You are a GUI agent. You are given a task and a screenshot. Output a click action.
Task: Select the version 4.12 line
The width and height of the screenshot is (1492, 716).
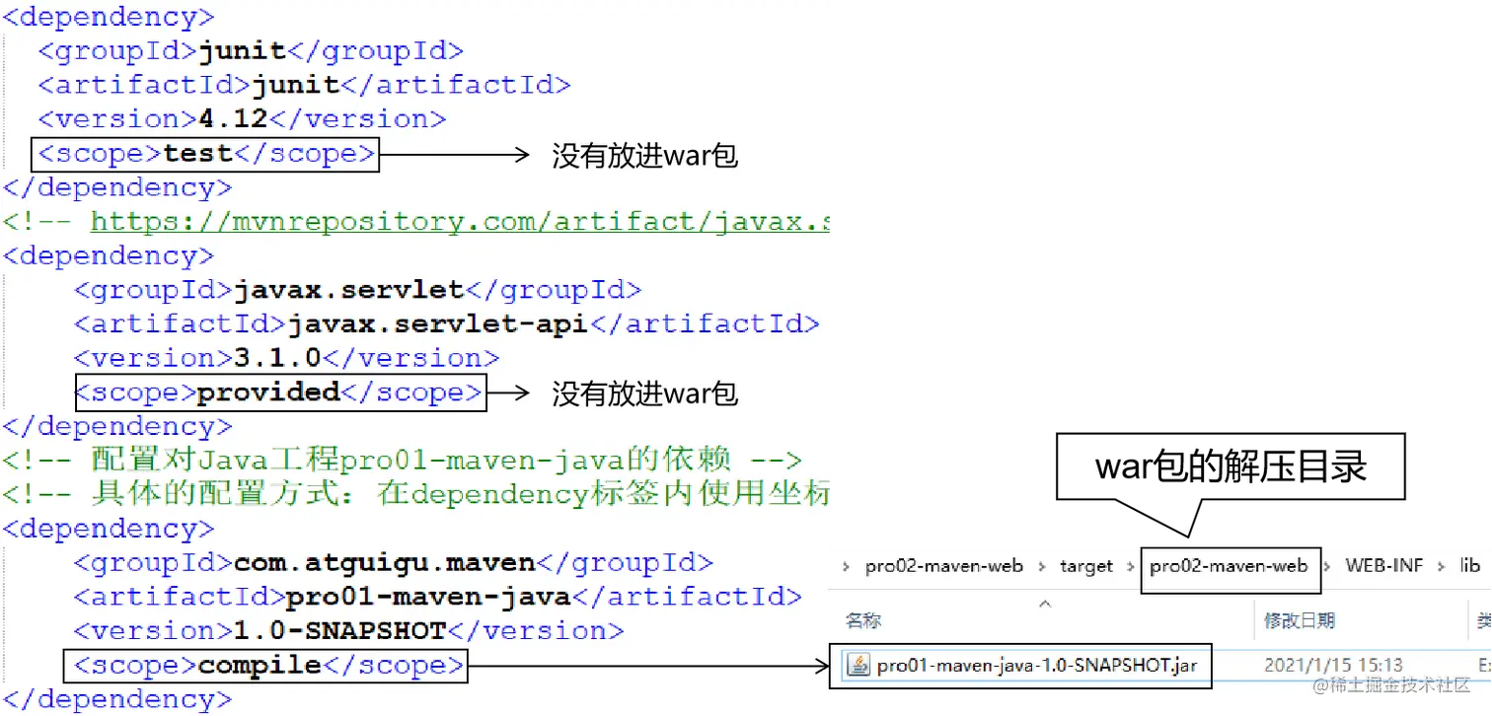[x=242, y=119]
